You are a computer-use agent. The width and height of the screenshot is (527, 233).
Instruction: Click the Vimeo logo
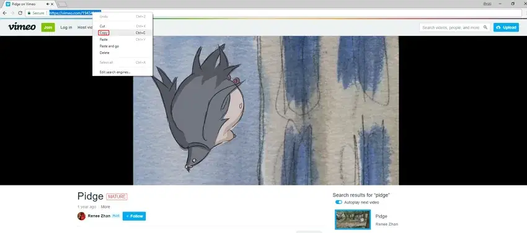coord(22,27)
